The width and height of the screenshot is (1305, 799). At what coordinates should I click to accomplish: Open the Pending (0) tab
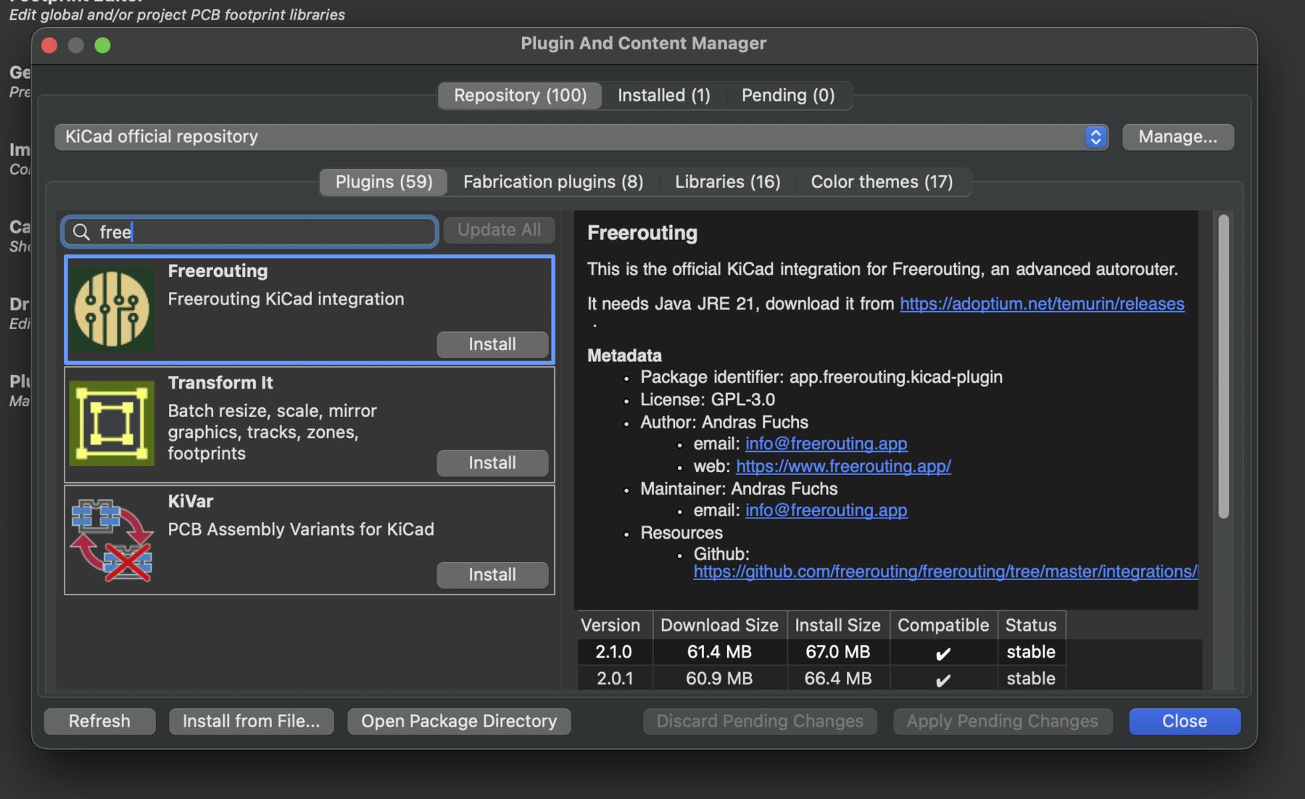click(x=787, y=96)
